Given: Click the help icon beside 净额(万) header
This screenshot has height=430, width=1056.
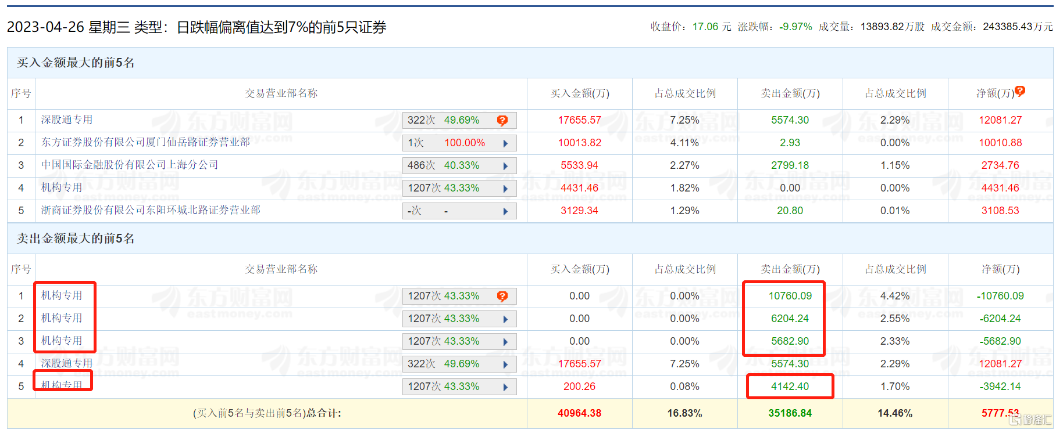Looking at the screenshot, I should (1020, 91).
